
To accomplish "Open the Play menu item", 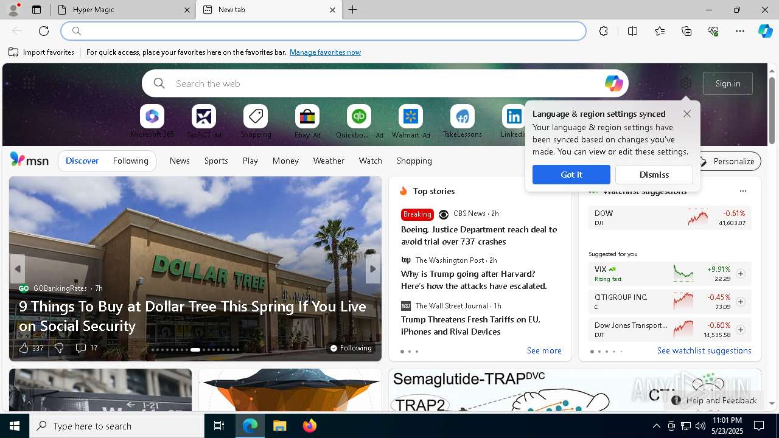I will (x=250, y=161).
